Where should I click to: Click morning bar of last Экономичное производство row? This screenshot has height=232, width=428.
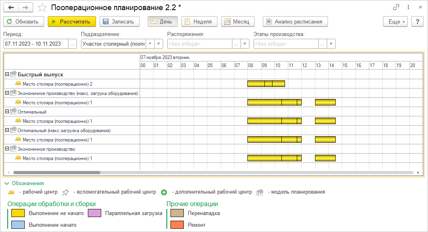(274, 158)
